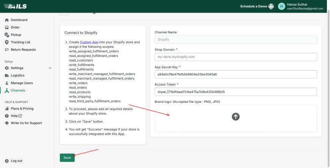Click the headset icon next to Schedule a Demo
The height and width of the screenshot is (168, 330).
pos(271,6)
